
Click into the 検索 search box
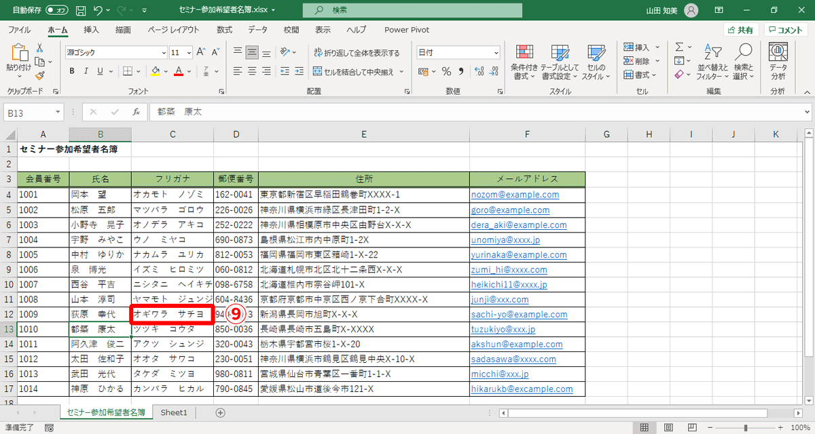tap(412, 10)
